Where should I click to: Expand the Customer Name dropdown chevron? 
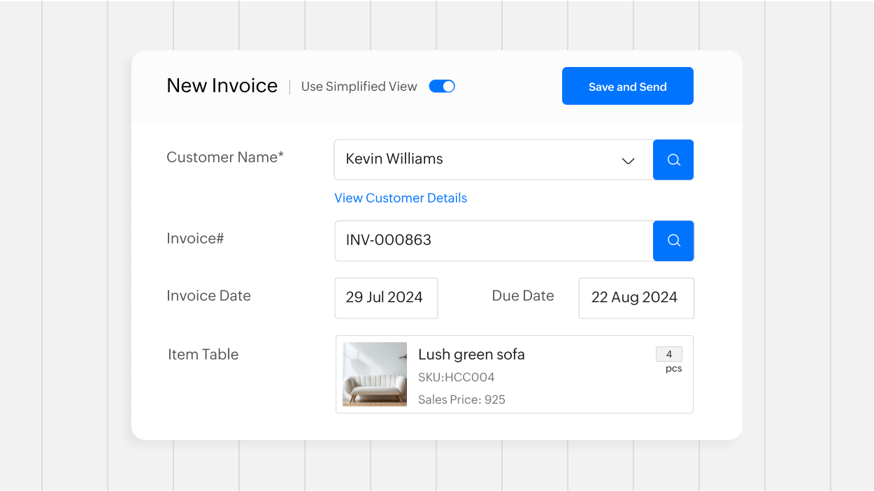pyautogui.click(x=628, y=161)
